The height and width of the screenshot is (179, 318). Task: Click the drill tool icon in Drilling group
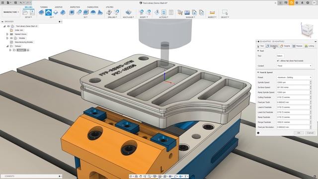click(109, 12)
